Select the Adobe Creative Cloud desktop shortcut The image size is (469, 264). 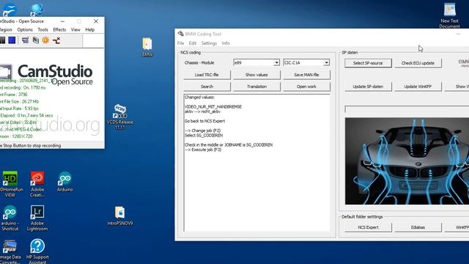[x=37, y=184]
